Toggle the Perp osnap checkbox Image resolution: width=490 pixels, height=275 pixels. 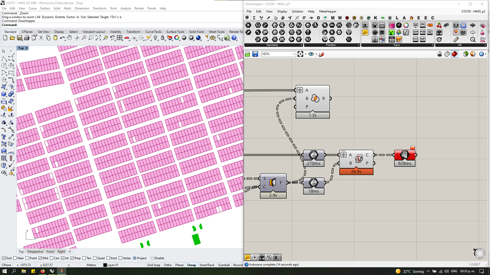point(72,258)
